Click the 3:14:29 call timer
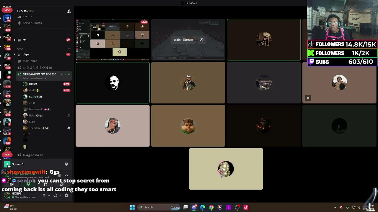 click(66, 74)
